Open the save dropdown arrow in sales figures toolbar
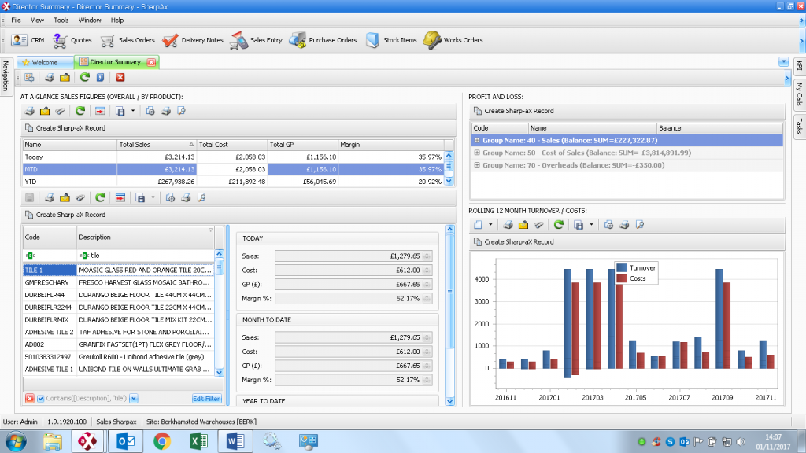This screenshot has height=453, width=806. (132, 111)
